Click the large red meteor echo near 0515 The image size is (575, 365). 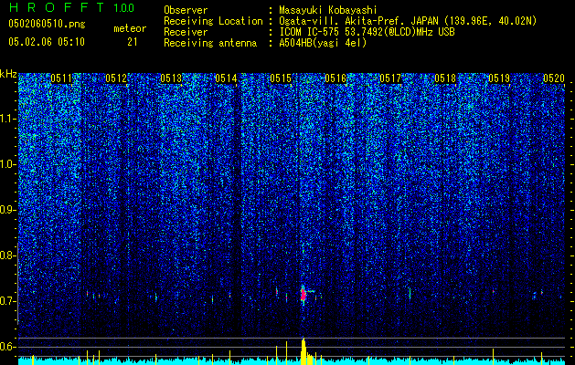pyautogui.click(x=303, y=295)
